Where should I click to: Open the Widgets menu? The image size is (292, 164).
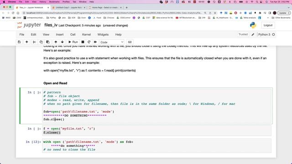[103, 35]
